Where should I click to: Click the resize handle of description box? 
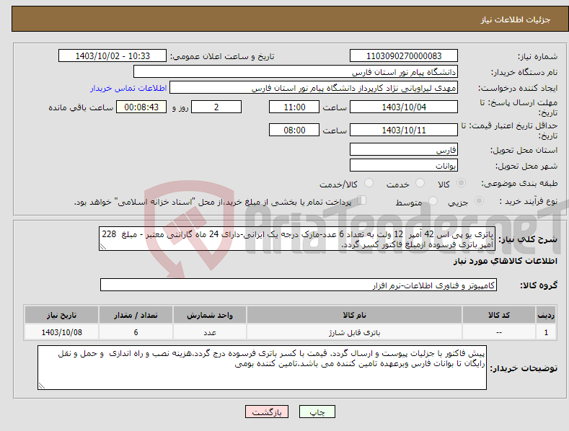102,247
